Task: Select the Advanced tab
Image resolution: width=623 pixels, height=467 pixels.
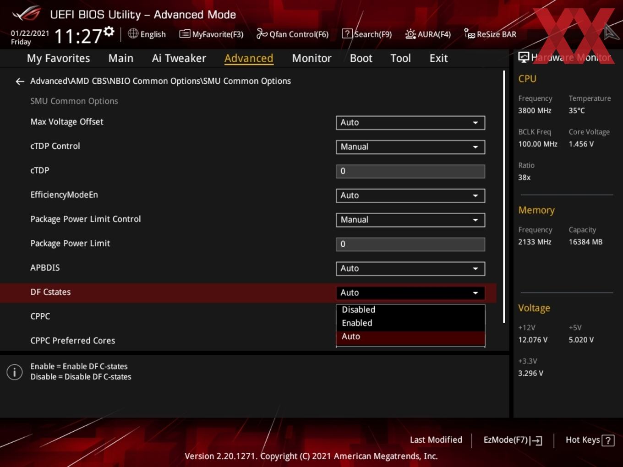Action: click(249, 58)
